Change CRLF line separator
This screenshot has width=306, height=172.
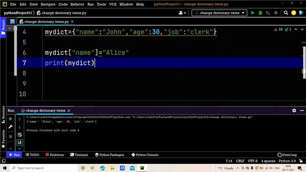pos(240,161)
